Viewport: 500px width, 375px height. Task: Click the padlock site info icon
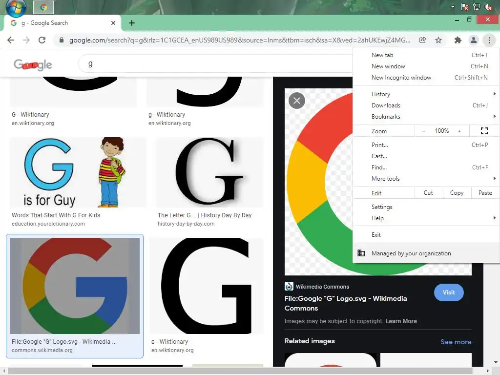click(62, 40)
